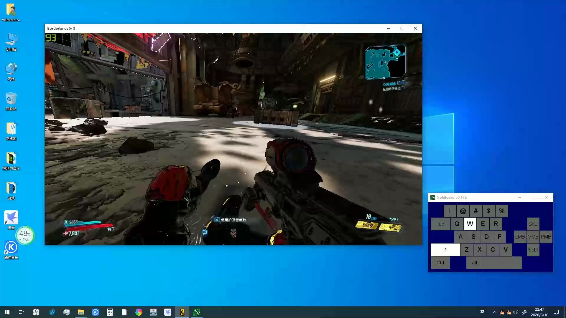566x318 pixels.
Task: Click the taskbar clock showing 22:47
Action: pos(539,312)
